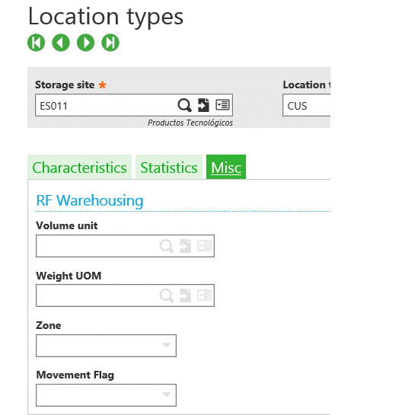Go to the previous record
Viewport: 405px width, 415px height.
point(61,43)
